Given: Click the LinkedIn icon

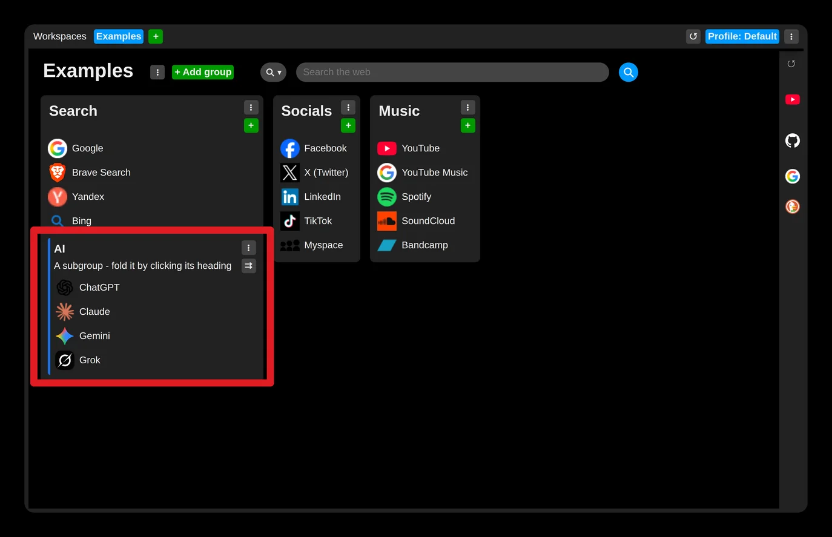Looking at the screenshot, I should pos(290,197).
